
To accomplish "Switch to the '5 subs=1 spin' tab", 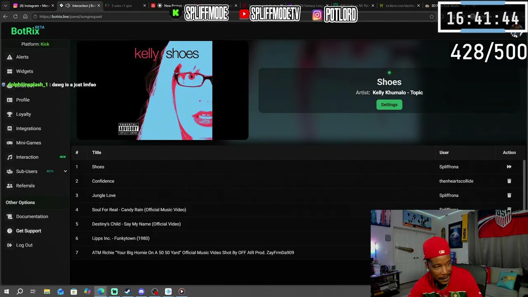I will coord(125,6).
